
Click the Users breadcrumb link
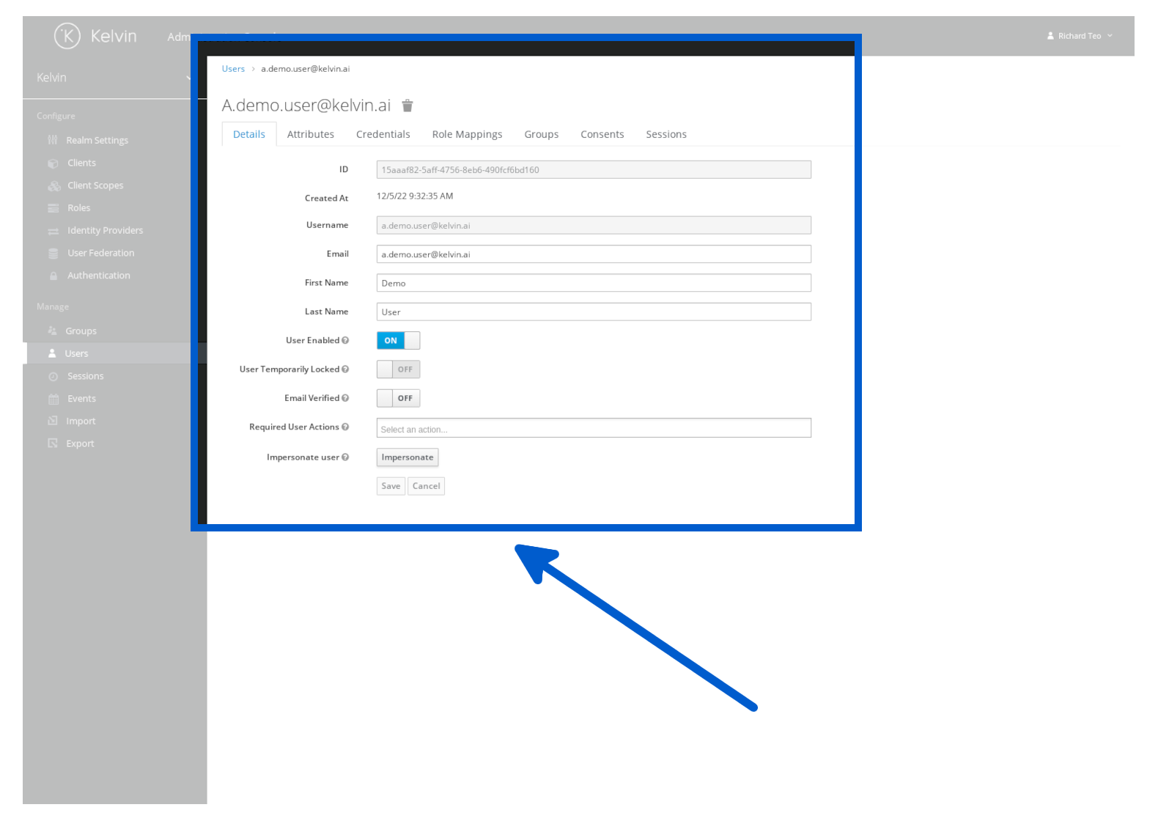tap(233, 69)
